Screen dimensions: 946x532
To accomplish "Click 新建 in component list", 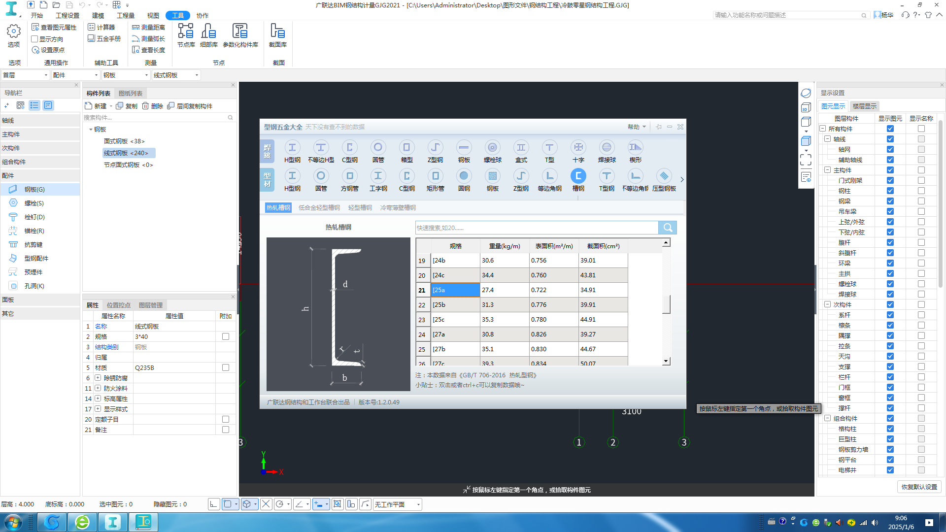I will (96, 106).
